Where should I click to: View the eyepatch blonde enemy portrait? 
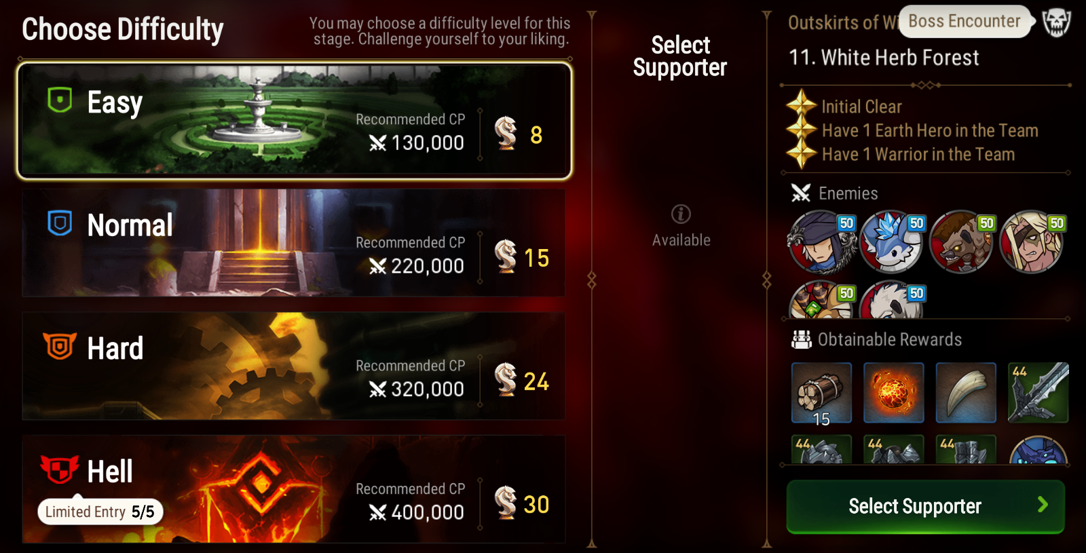[1032, 242]
